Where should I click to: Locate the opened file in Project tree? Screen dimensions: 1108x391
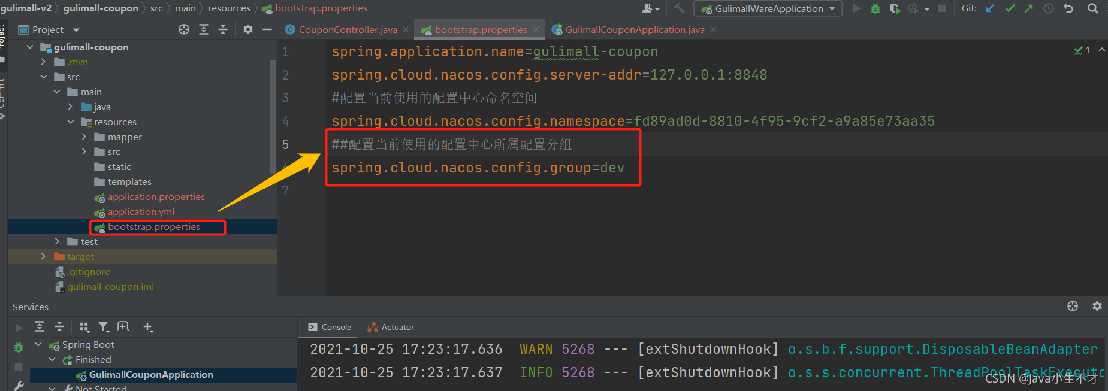(184, 29)
